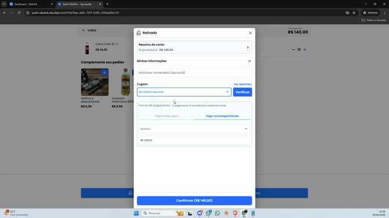Image resolution: width=389 pixels, height=218 pixels.
Task: Open the Discord taskbar icon
Action: (200, 213)
